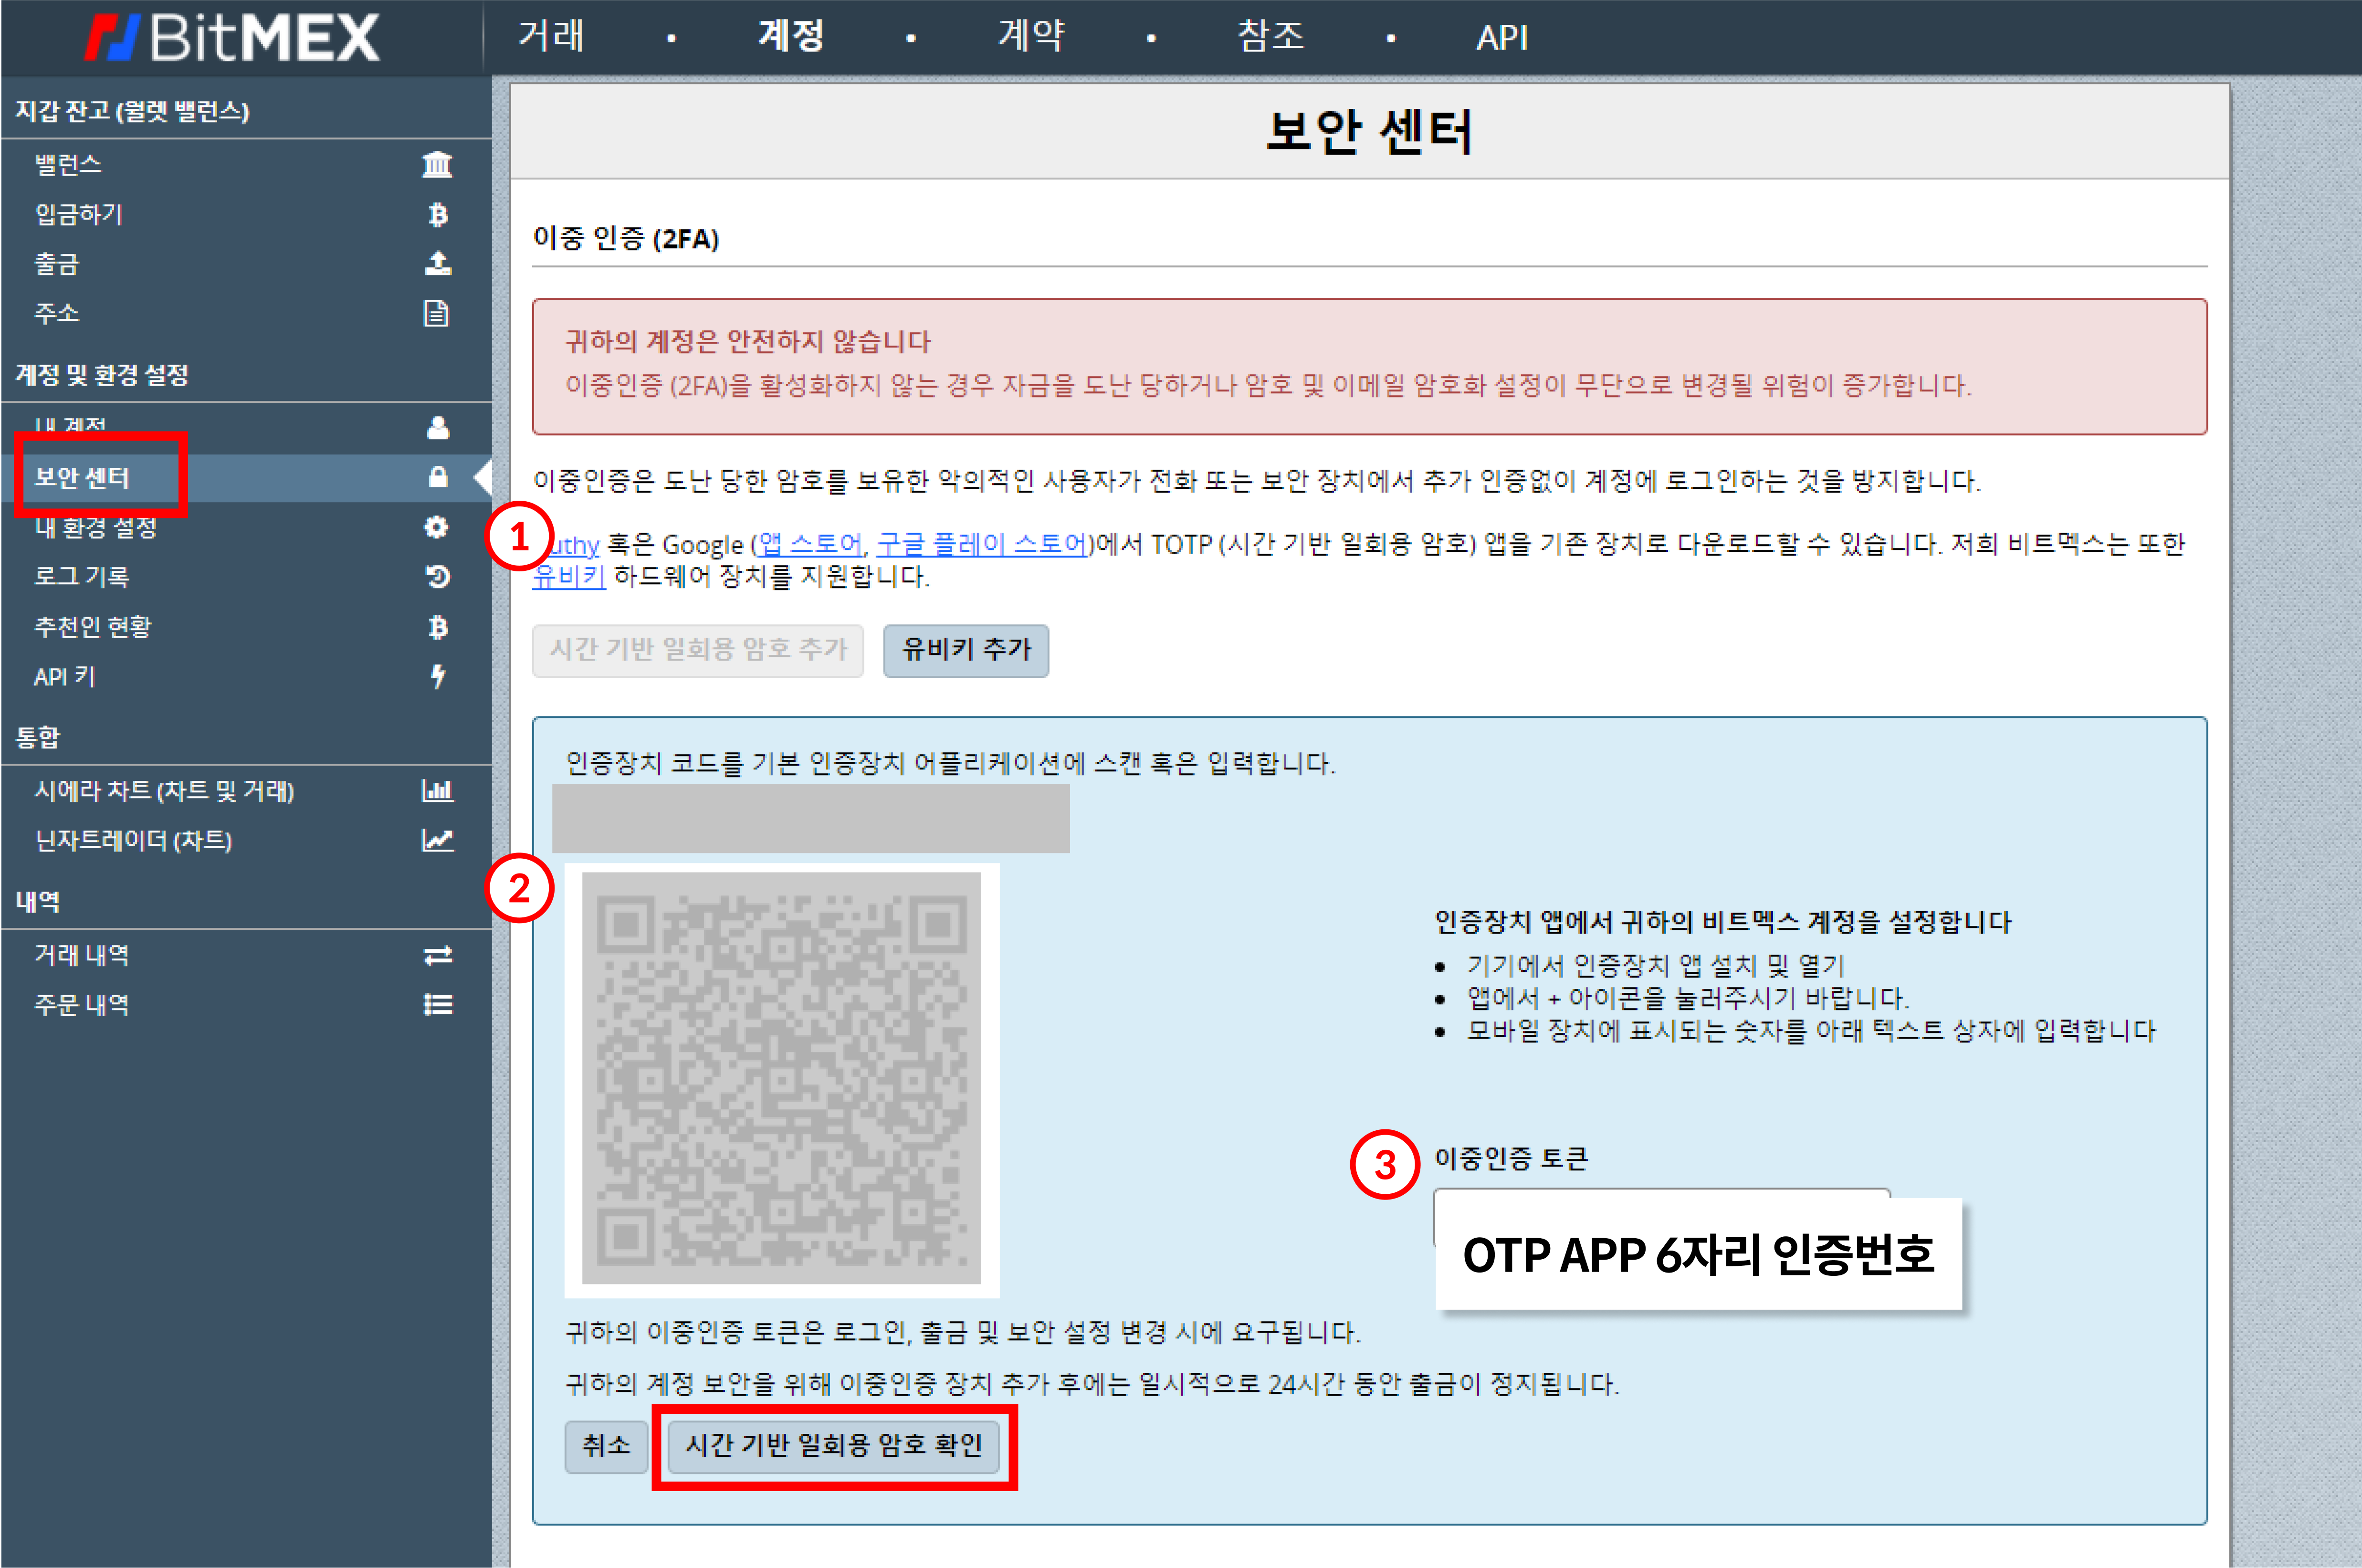This screenshot has width=2362, height=1568.
Task: Click the lightning icon next to API 키
Action: click(438, 677)
